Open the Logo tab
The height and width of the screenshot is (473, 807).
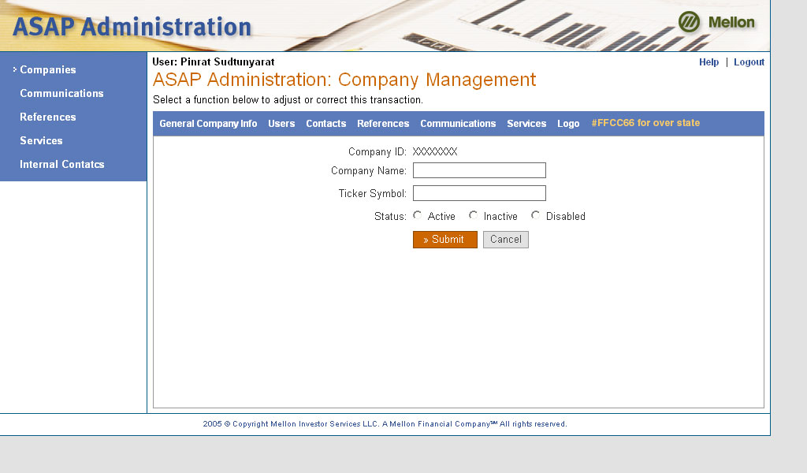point(568,124)
